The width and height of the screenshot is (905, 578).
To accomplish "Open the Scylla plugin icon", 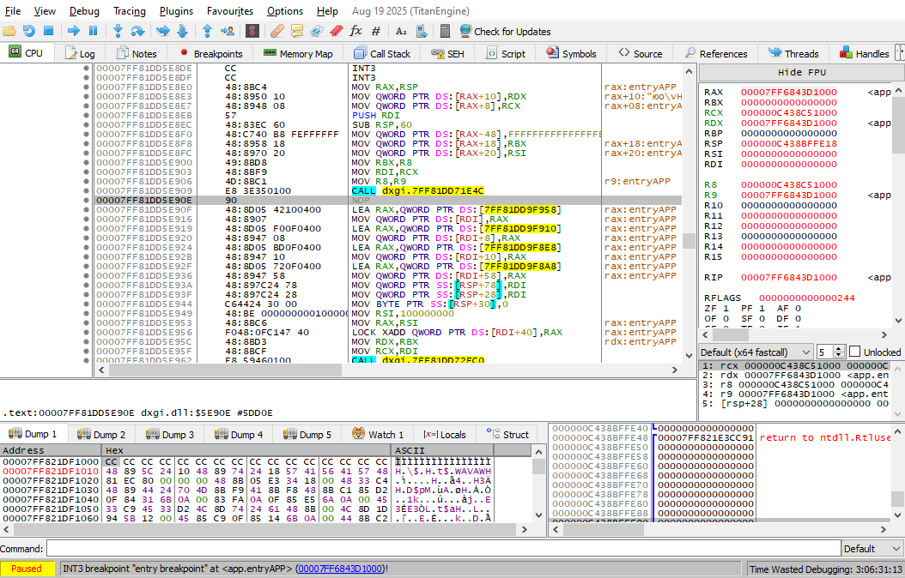I will click(x=252, y=31).
